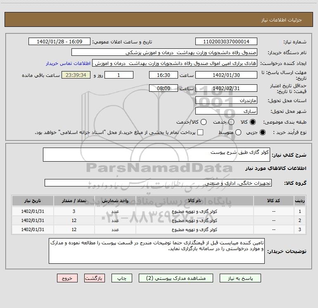Click the remaining days field showing 1

tap(119, 75)
